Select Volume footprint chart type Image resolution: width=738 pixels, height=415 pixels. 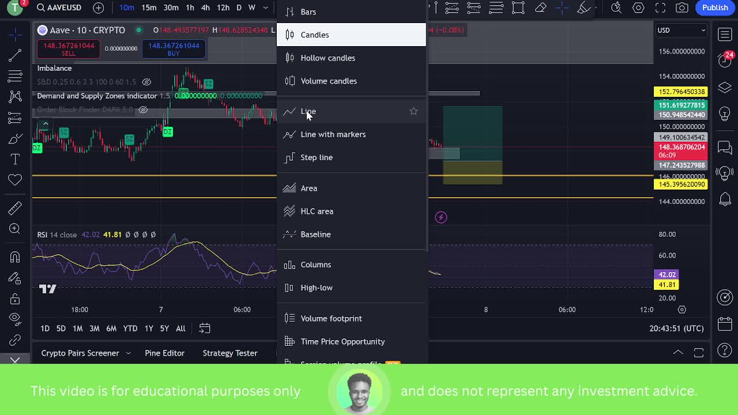(x=351, y=318)
